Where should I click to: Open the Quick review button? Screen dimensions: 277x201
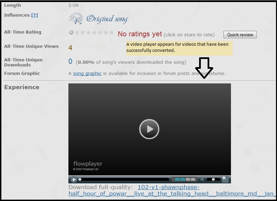(240, 35)
